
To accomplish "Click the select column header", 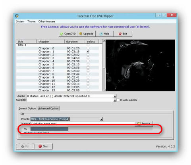I will pyautogui.click(x=92, y=42).
